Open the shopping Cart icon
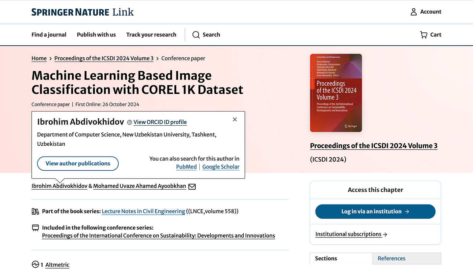 click(423, 34)
